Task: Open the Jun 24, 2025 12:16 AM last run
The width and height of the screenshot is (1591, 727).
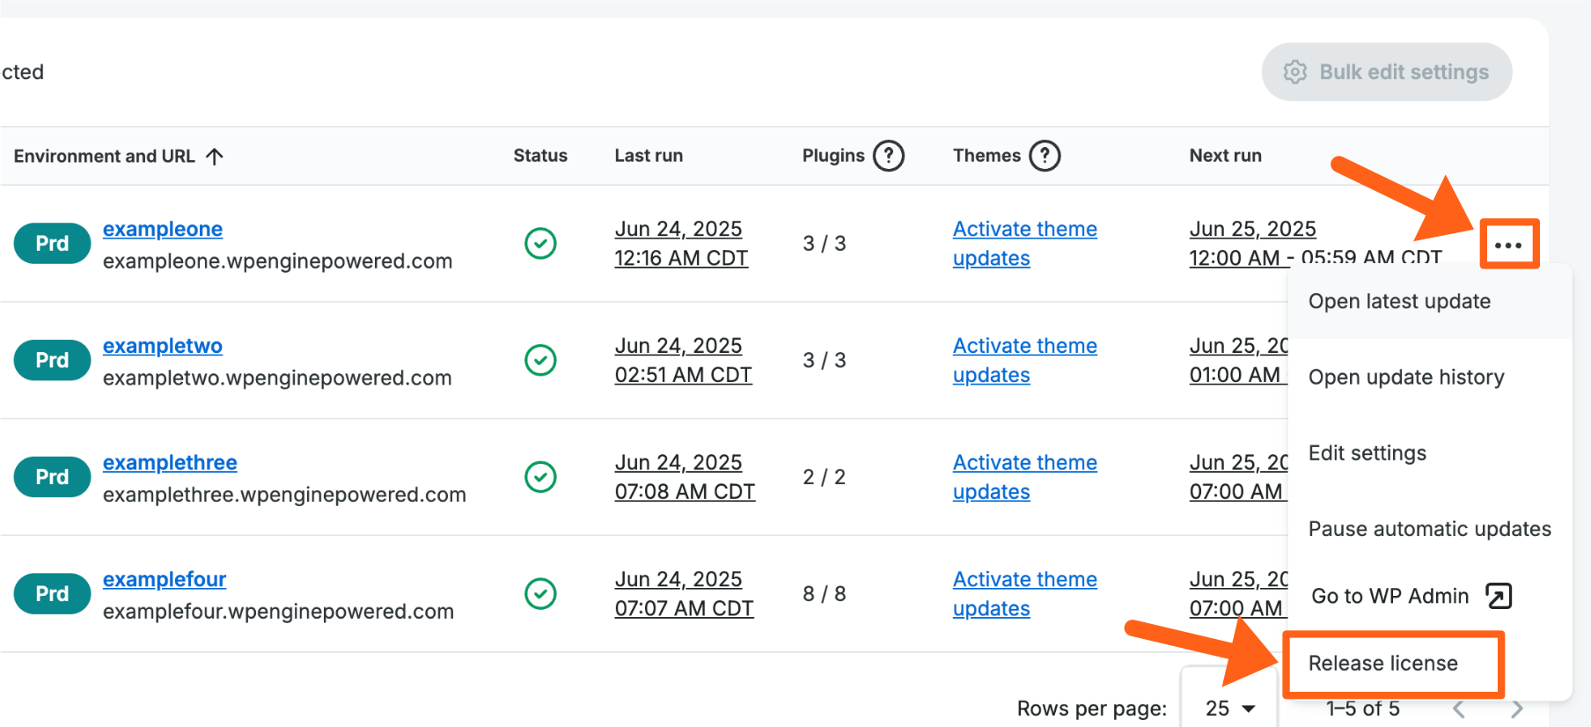Action: (x=680, y=243)
